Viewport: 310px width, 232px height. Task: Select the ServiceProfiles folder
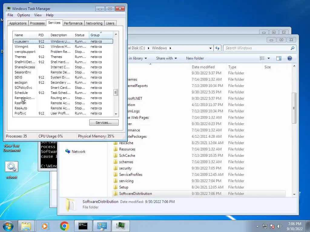pos(131,175)
